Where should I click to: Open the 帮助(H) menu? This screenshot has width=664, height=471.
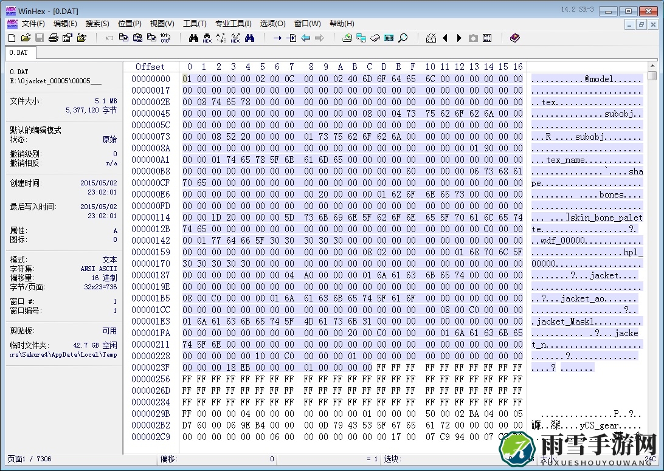pos(342,24)
